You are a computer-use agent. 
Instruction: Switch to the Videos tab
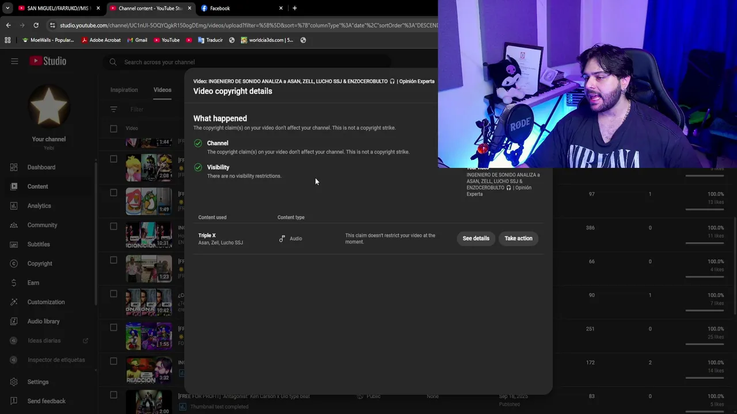pos(162,90)
